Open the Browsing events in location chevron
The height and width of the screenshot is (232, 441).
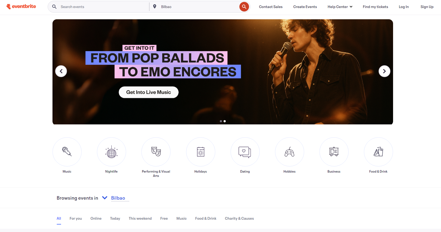click(x=105, y=198)
